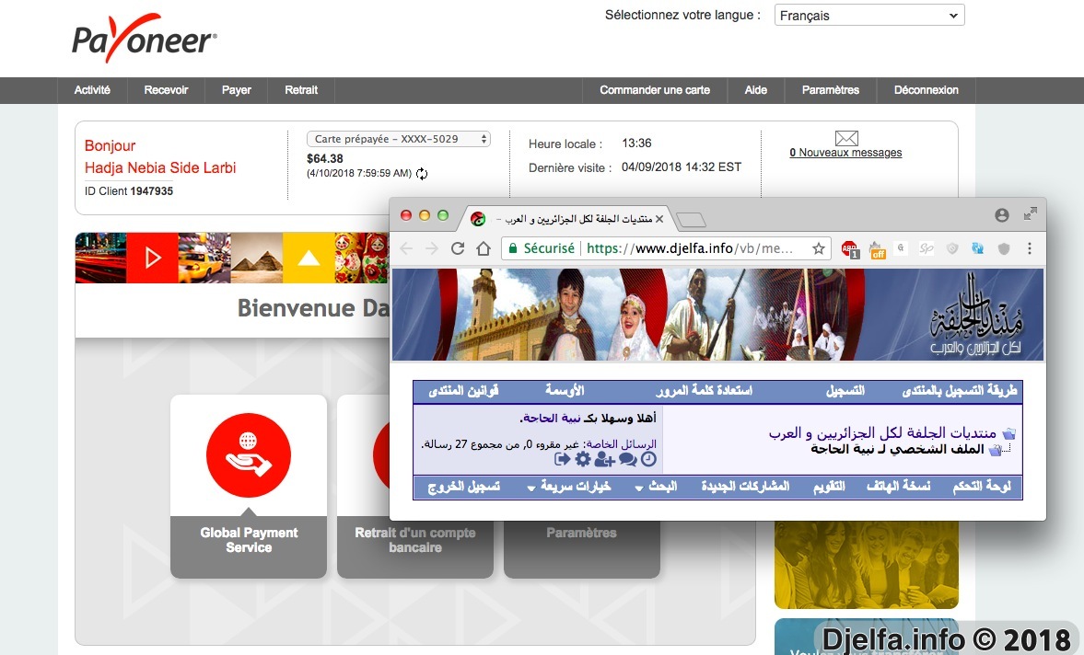This screenshot has width=1084, height=655.
Task: Click the forward arrow in Chrome
Action: 431,248
